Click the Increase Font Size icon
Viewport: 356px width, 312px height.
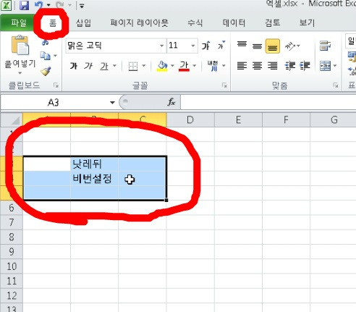click(205, 46)
